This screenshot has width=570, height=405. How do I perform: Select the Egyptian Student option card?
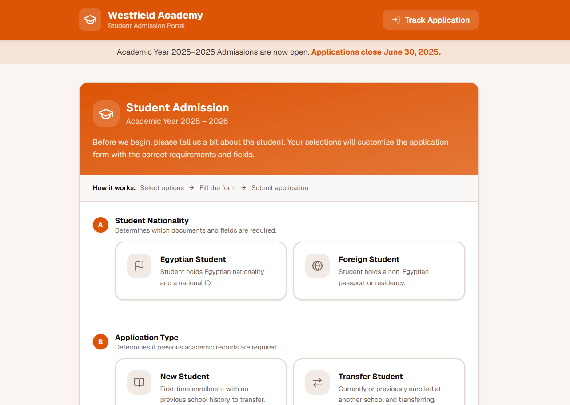click(201, 271)
